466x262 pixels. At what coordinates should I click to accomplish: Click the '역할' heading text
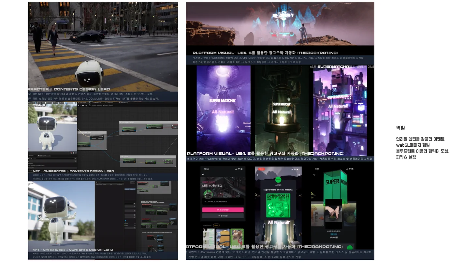400,128
